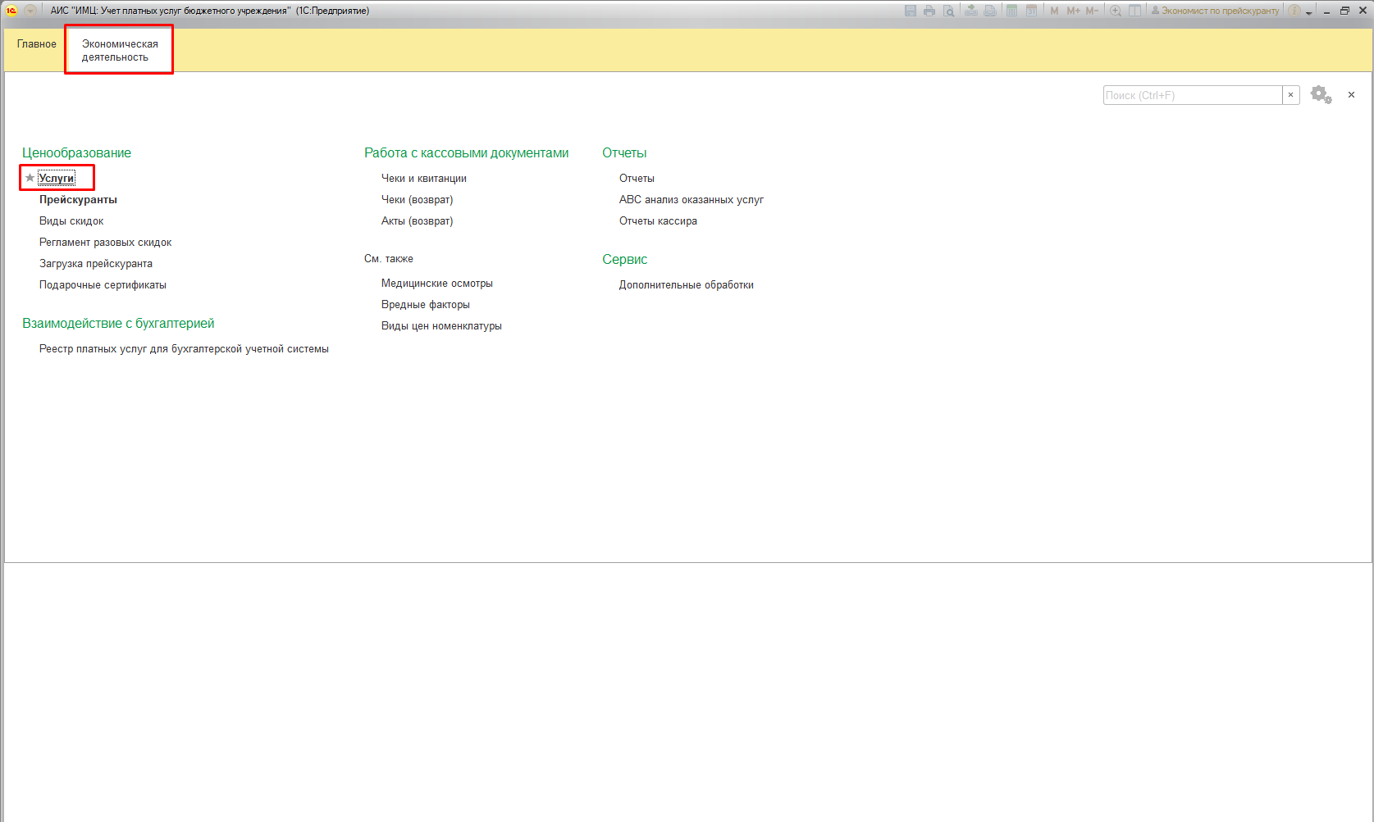Click in the Поиск search field
The width and height of the screenshot is (1374, 822).
[1192, 95]
